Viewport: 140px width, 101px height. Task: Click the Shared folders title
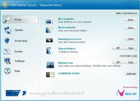67,49
